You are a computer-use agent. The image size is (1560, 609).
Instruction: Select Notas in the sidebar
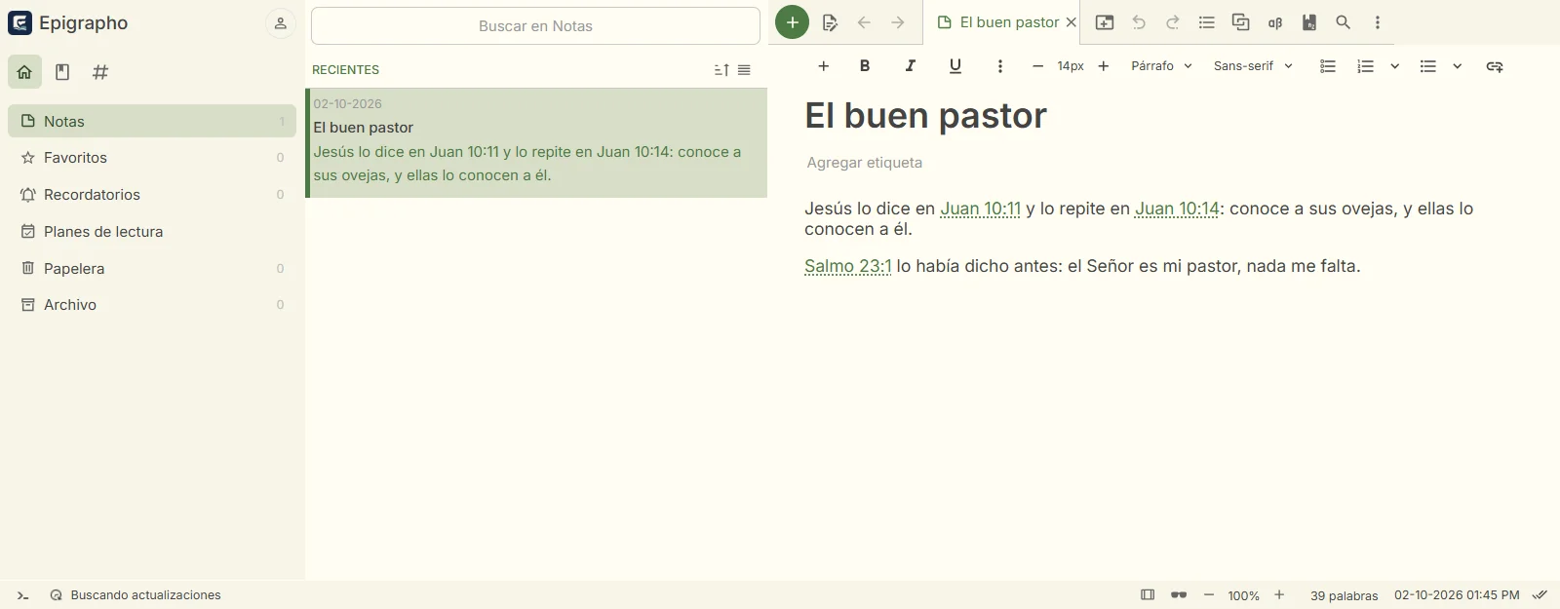152,121
